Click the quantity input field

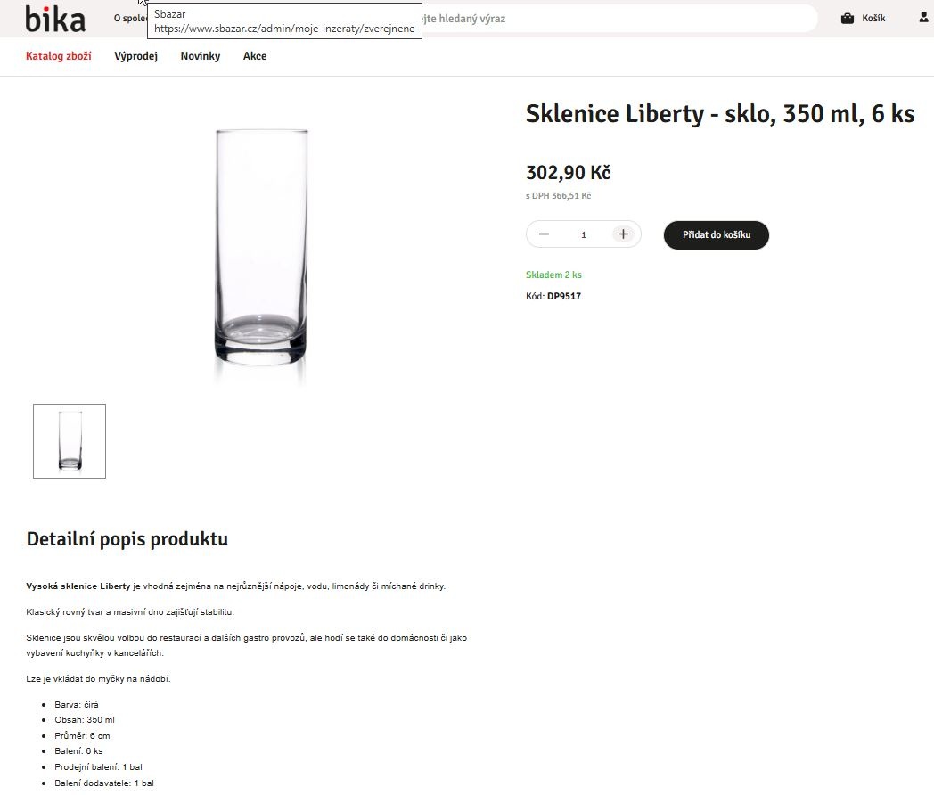tap(584, 235)
